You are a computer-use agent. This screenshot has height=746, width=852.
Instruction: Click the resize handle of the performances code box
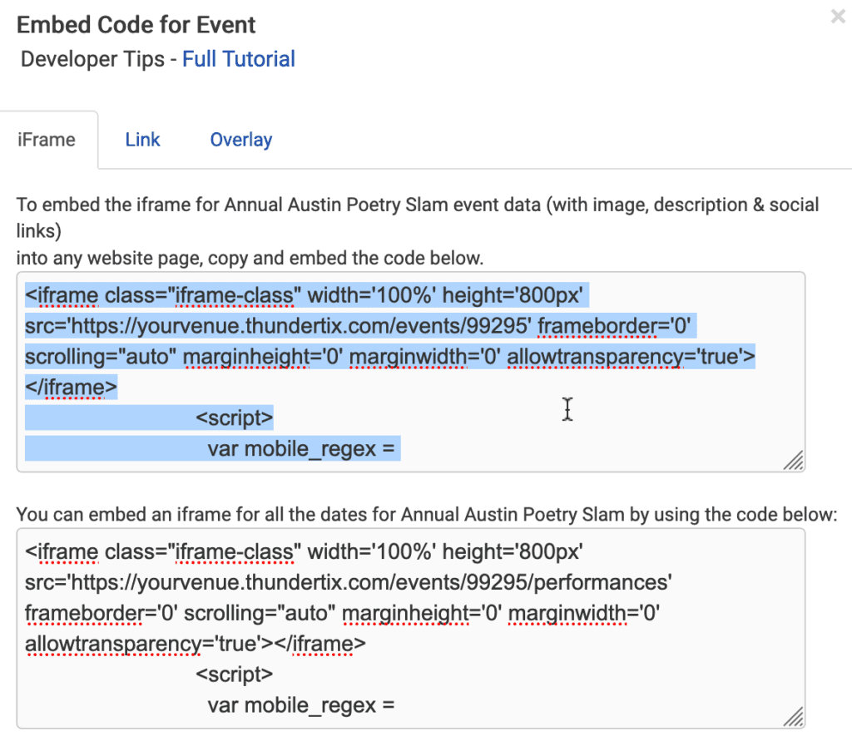(x=794, y=717)
